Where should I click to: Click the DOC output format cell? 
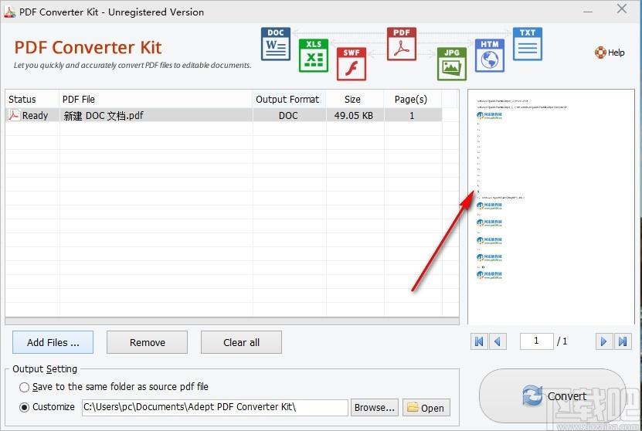[x=289, y=115]
